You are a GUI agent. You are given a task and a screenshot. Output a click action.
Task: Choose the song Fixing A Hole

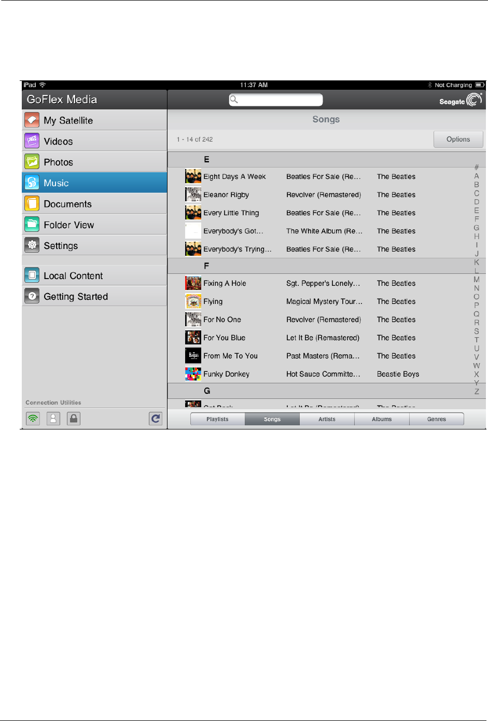[x=225, y=283]
